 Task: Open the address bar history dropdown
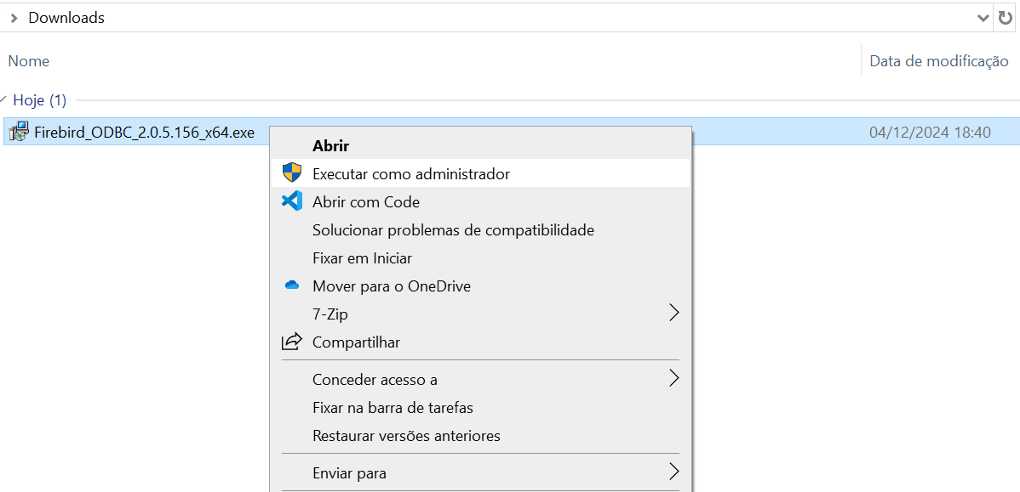983,18
